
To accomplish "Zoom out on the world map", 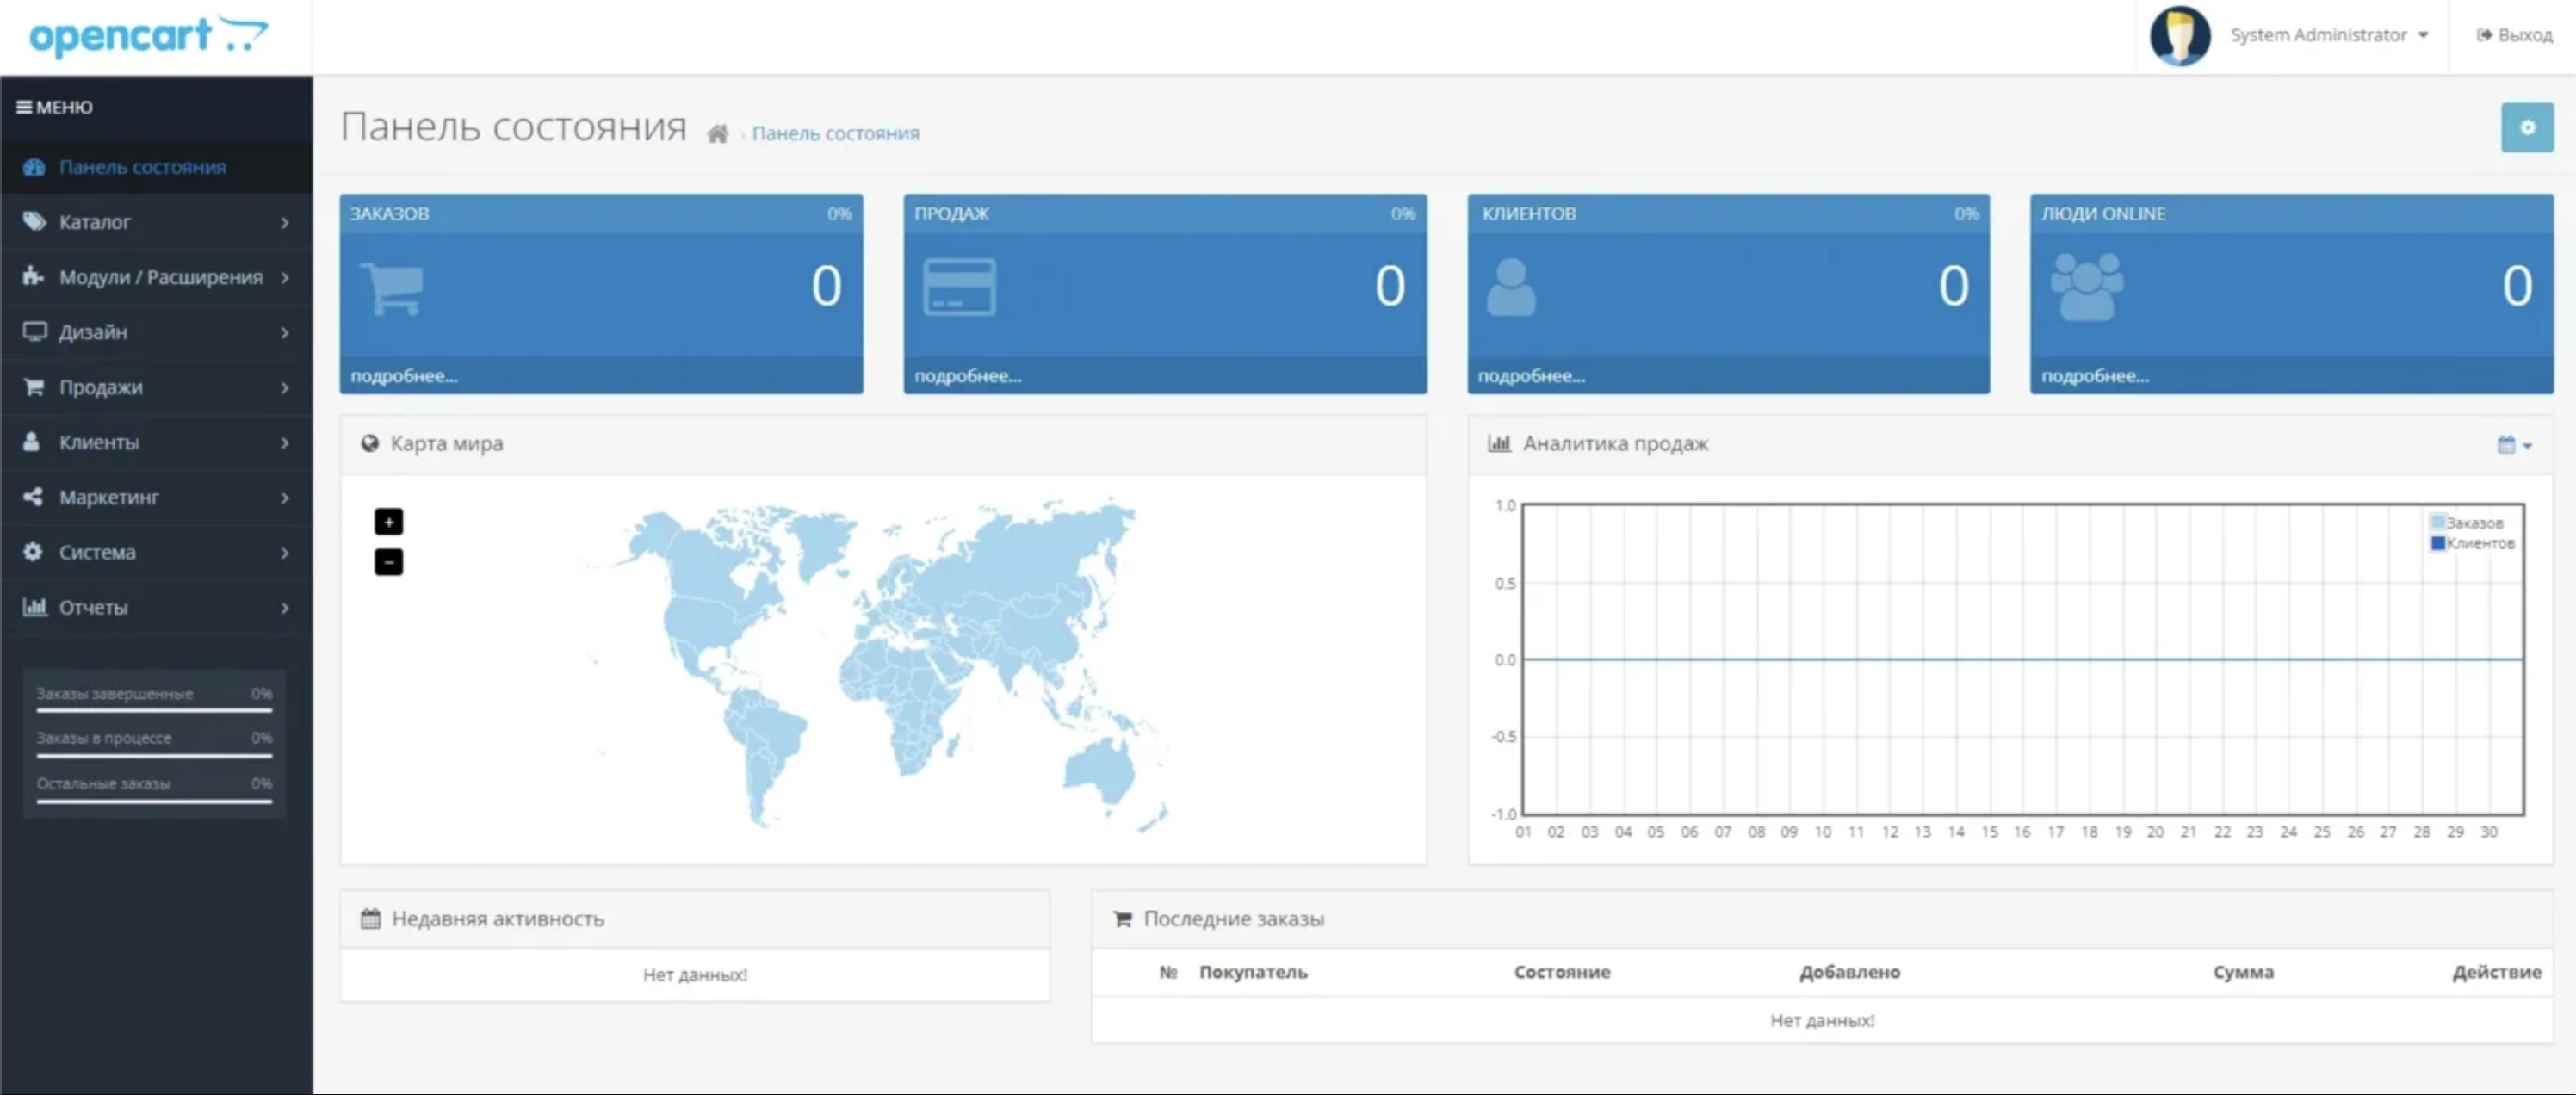I will point(388,562).
